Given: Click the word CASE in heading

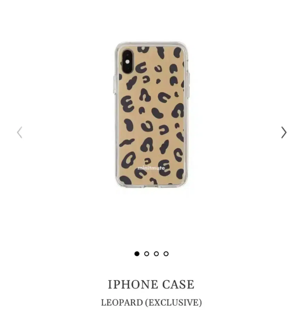Looking at the screenshot, I should coord(178,284).
